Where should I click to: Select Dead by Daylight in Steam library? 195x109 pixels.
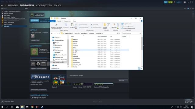(x=8, y=13)
